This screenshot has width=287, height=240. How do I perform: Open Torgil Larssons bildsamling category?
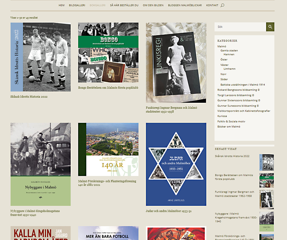tap(236, 95)
